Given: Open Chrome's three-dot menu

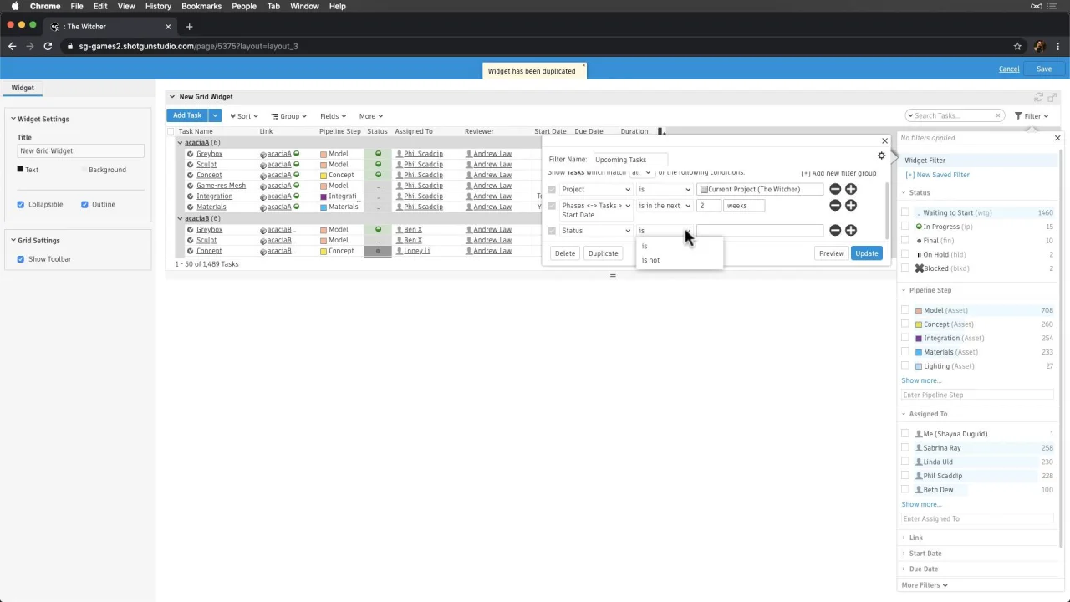Looking at the screenshot, I should [1059, 46].
